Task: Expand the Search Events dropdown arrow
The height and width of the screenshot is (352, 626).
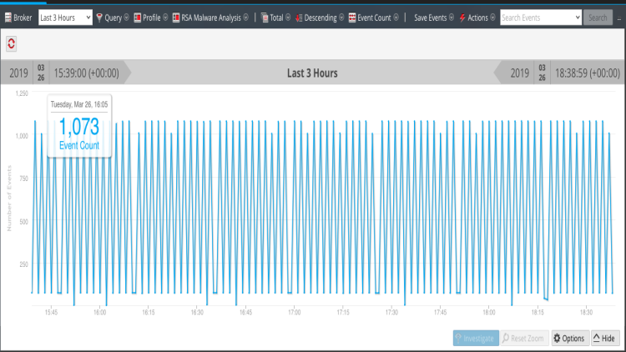Action: point(578,18)
